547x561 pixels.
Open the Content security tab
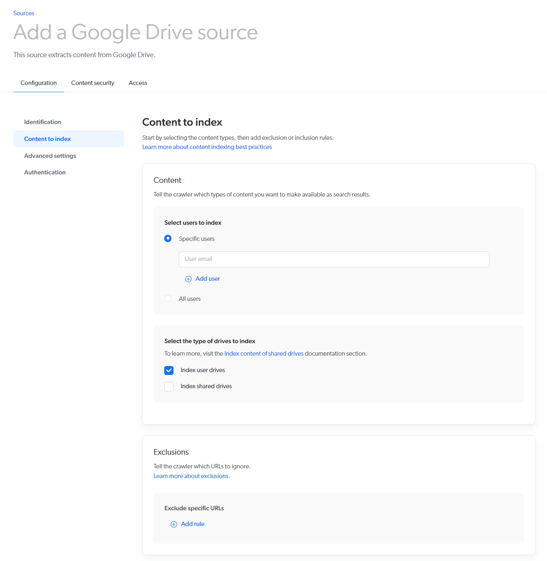click(x=93, y=83)
